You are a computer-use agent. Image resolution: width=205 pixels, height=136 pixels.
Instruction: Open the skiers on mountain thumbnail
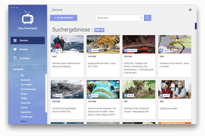click(67, 44)
